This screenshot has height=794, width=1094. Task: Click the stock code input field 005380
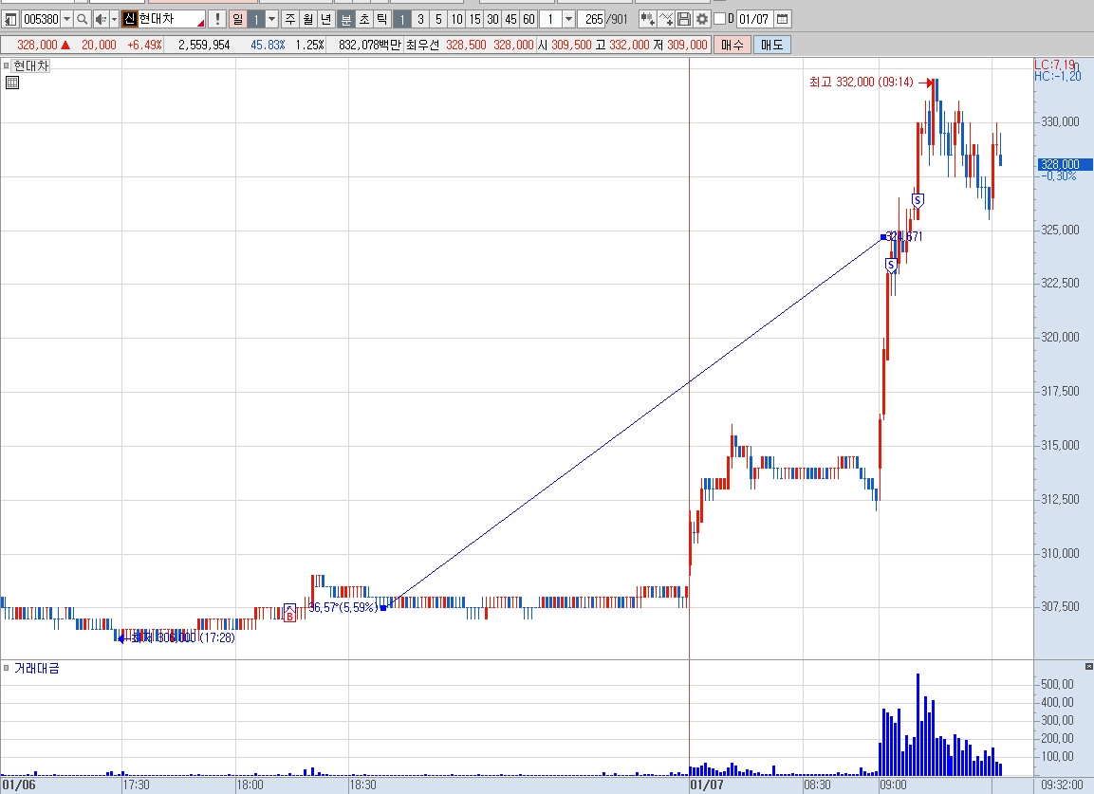[x=41, y=19]
